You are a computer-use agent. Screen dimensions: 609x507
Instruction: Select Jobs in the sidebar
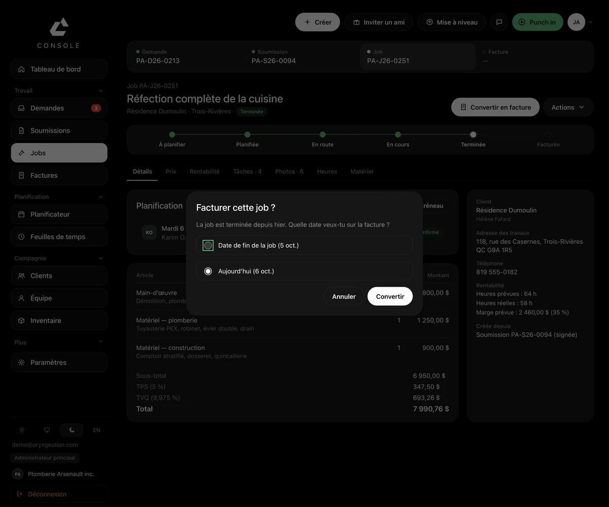(x=59, y=153)
